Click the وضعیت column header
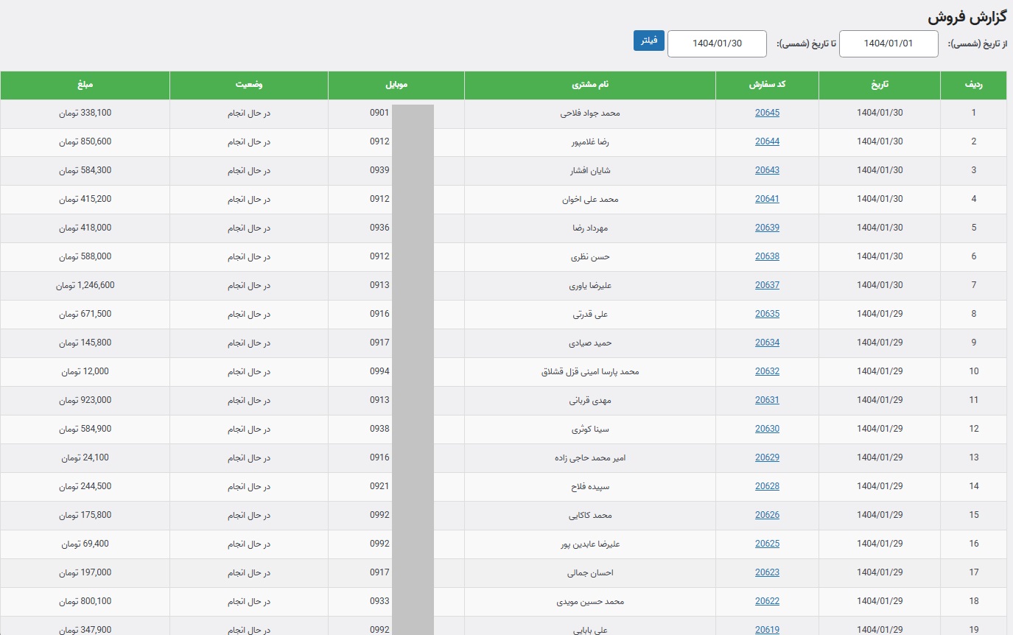The height and width of the screenshot is (635, 1013). coord(249,85)
